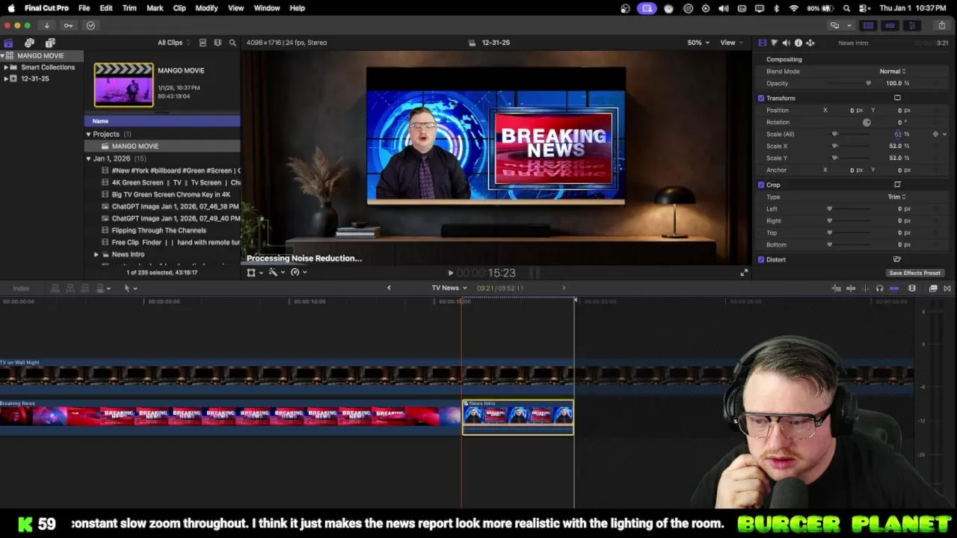Viewport: 957px width, 538px height.
Task: Select MANGO MOVIE project thumbnail
Action: [123, 85]
